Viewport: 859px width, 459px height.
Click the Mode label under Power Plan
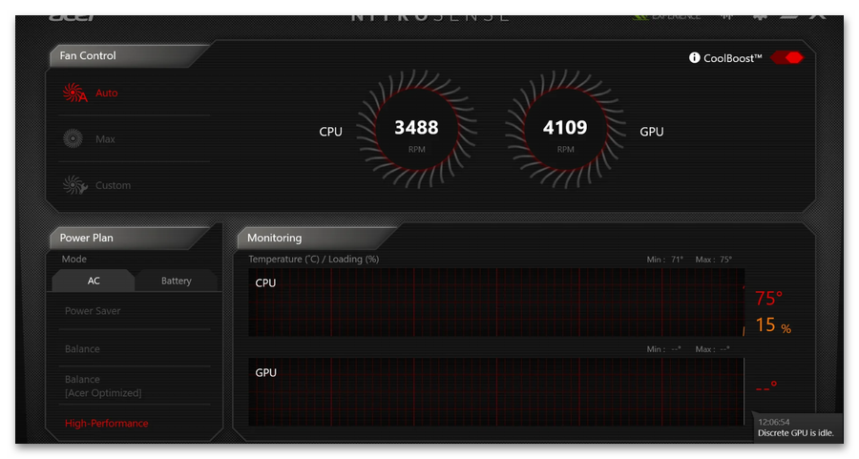coord(73,259)
